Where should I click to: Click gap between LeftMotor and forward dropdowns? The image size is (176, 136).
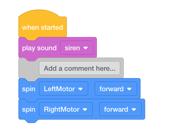click(92, 89)
